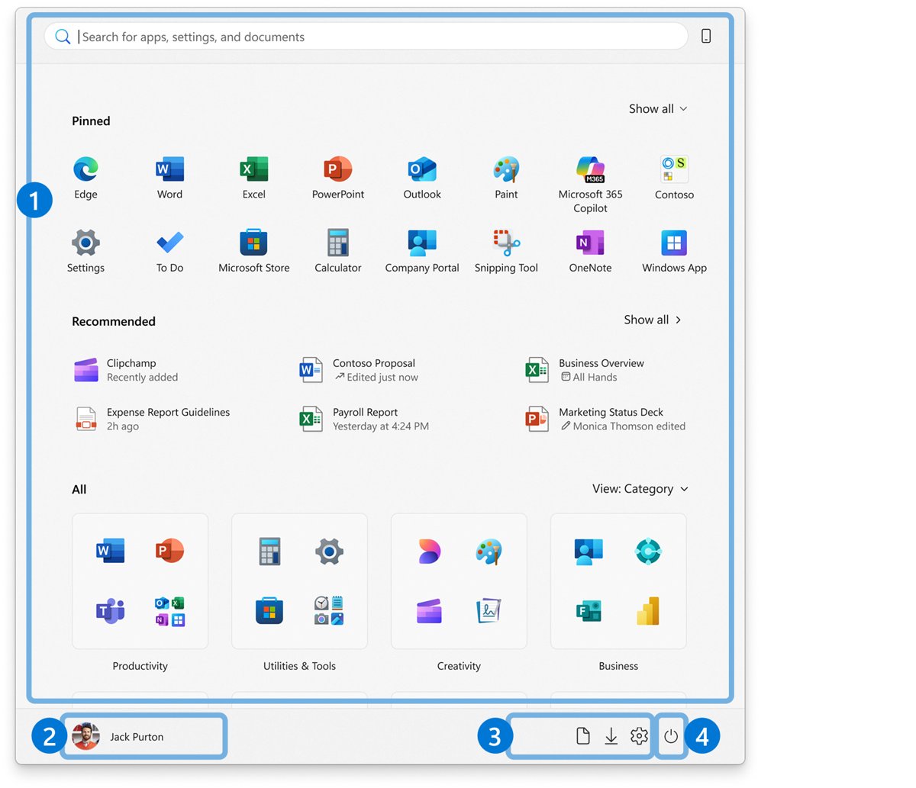Image resolution: width=916 pixels, height=788 pixels.
Task: Launch the Paint app icon
Action: pos(506,169)
